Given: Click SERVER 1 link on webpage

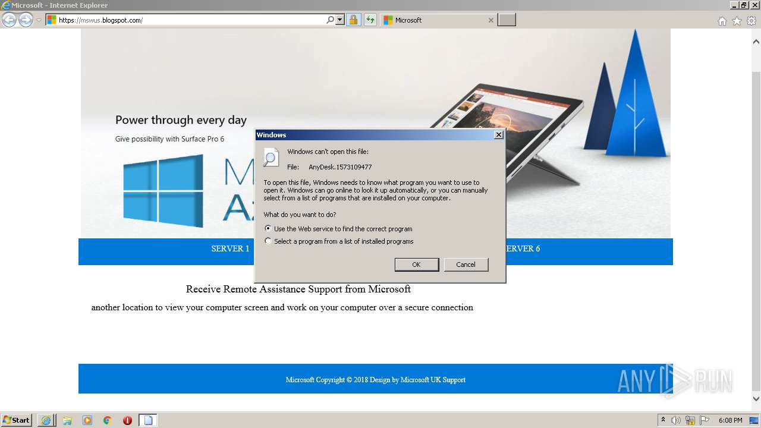Looking at the screenshot, I should pos(230,248).
